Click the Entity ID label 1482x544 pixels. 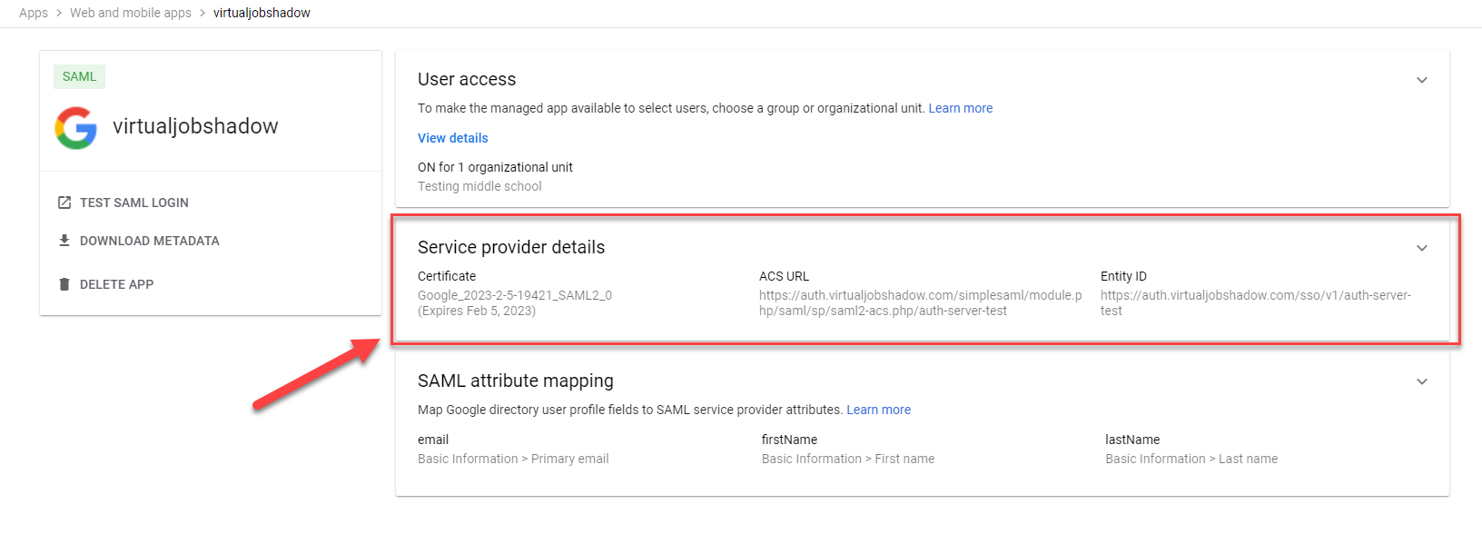(1123, 276)
